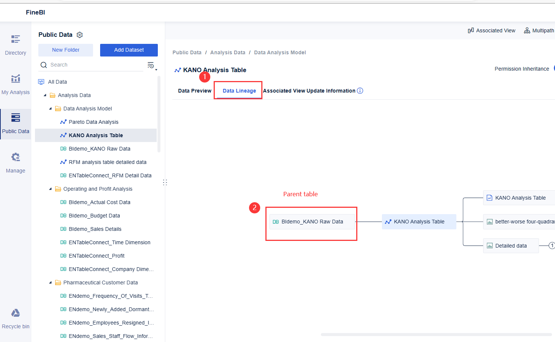Select the BIdemo_KANO Raw Data lineage node

[x=312, y=222]
